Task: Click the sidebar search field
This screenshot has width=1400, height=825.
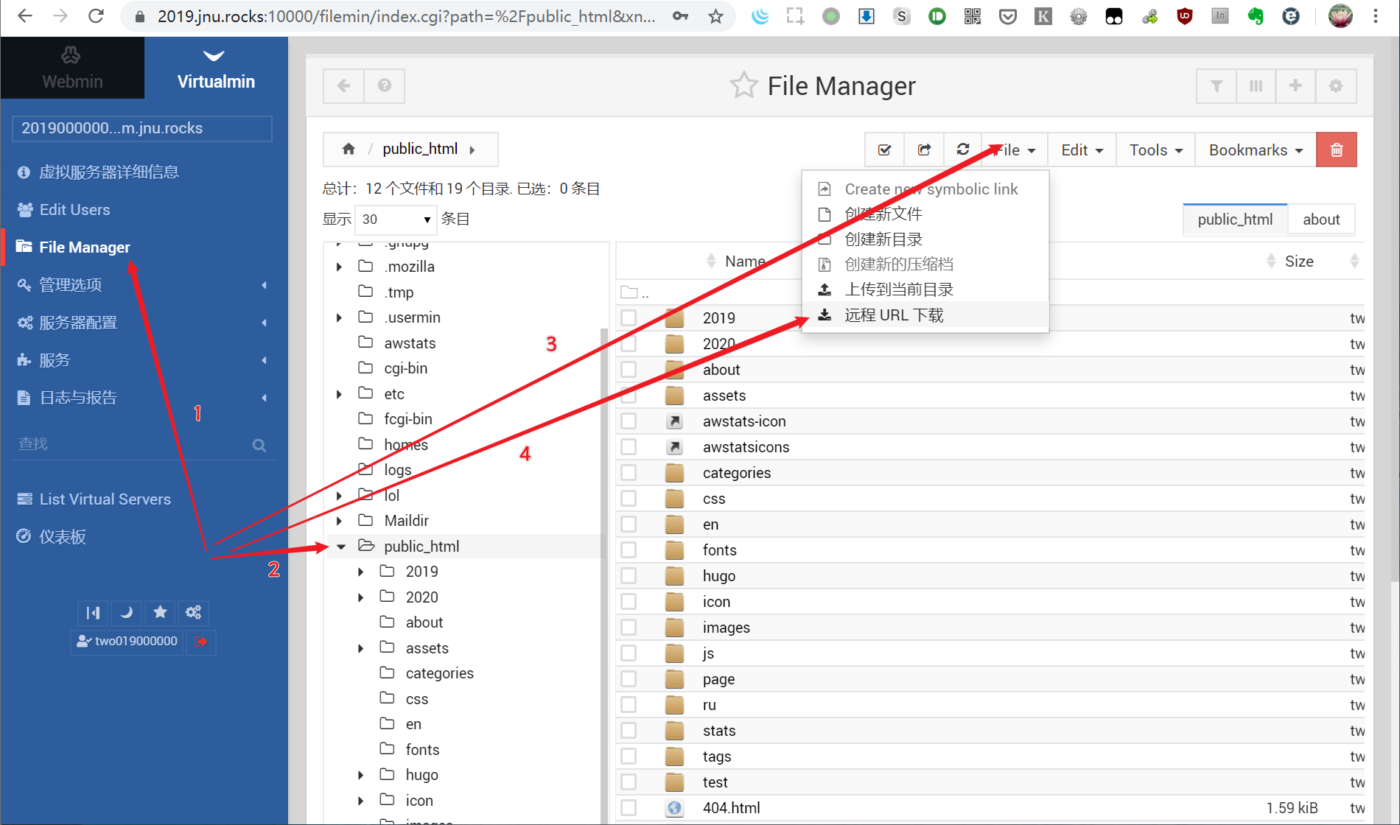Action: tap(133, 444)
